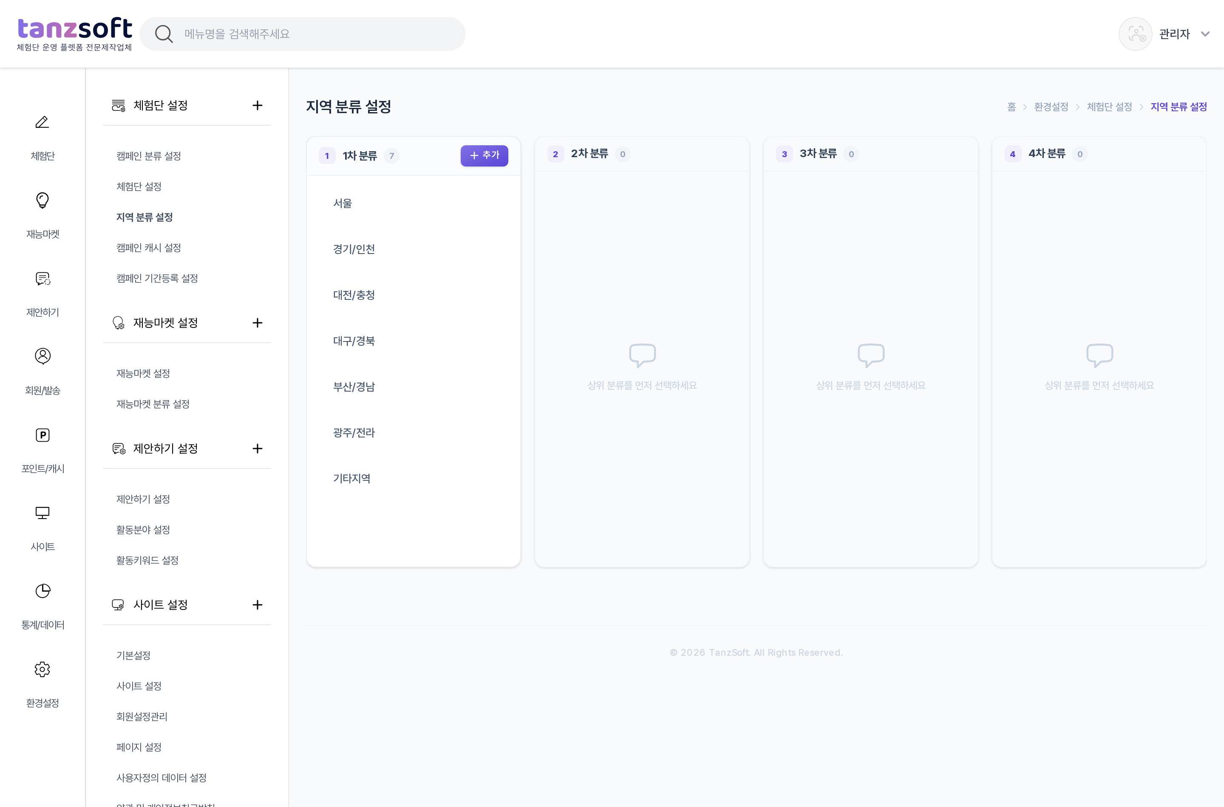Click the search magnifier icon

pos(164,34)
